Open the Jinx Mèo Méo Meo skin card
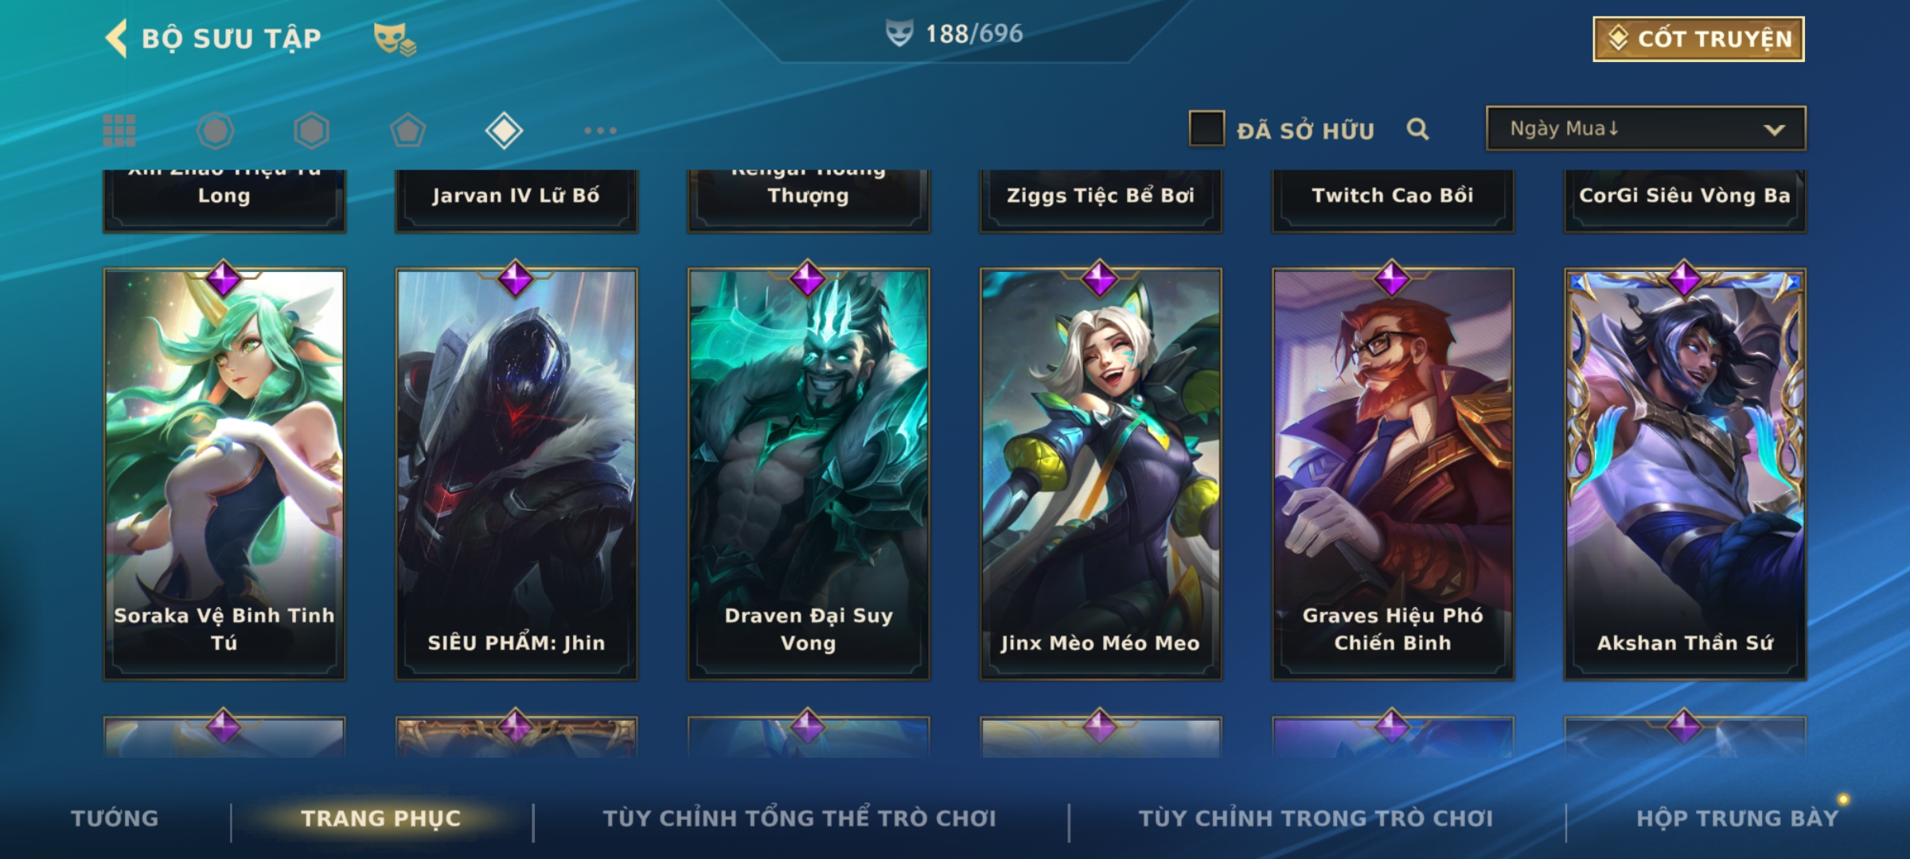Image resolution: width=1910 pixels, height=859 pixels. [x=1101, y=474]
